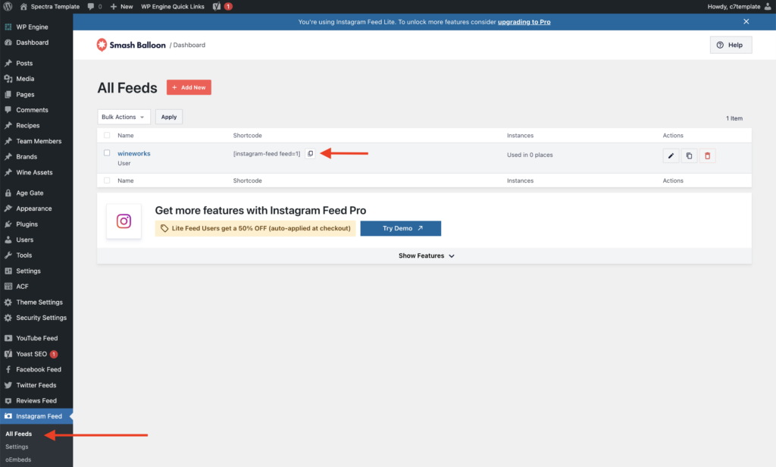Open the Howdy, c7template account menu
This screenshot has width=776, height=467.
739,6
